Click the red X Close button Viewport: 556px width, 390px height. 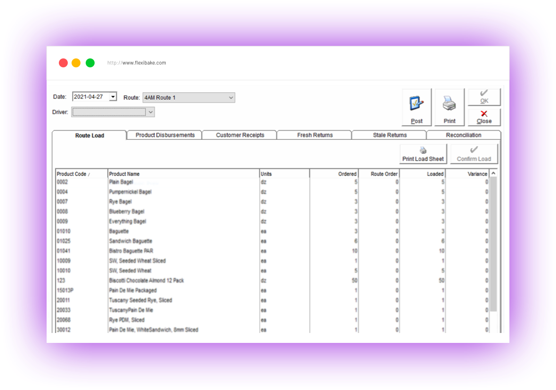[484, 117]
